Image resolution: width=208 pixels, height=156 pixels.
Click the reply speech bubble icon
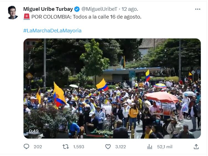(26, 147)
